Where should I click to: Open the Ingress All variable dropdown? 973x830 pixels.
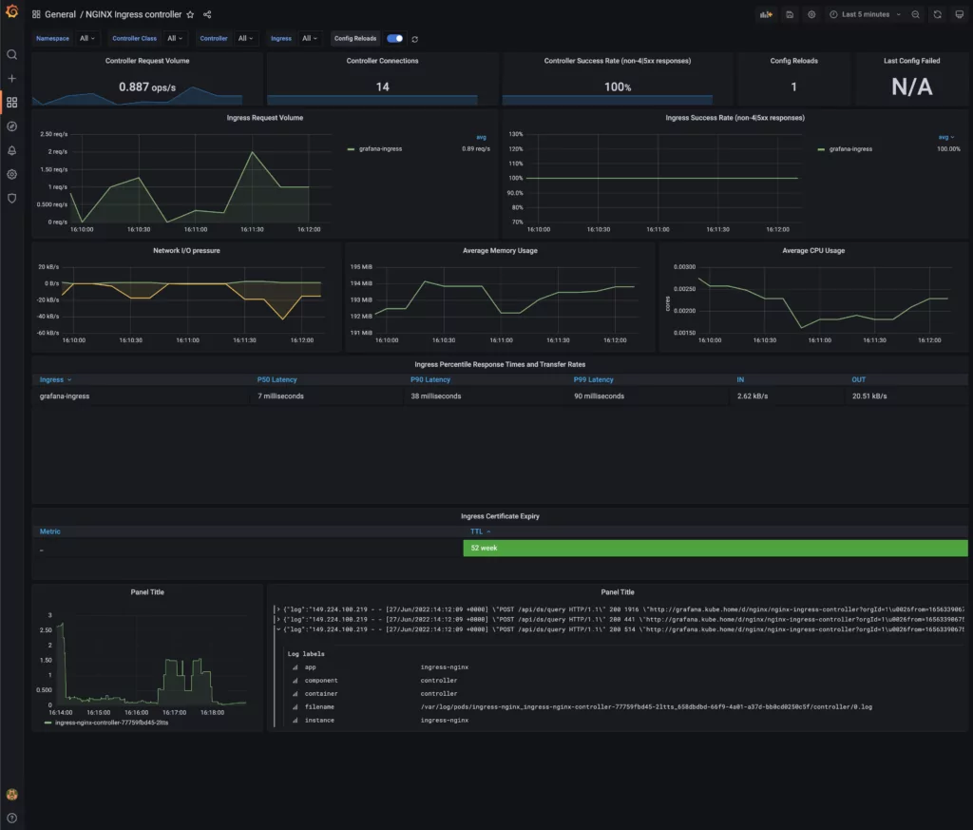pos(309,38)
